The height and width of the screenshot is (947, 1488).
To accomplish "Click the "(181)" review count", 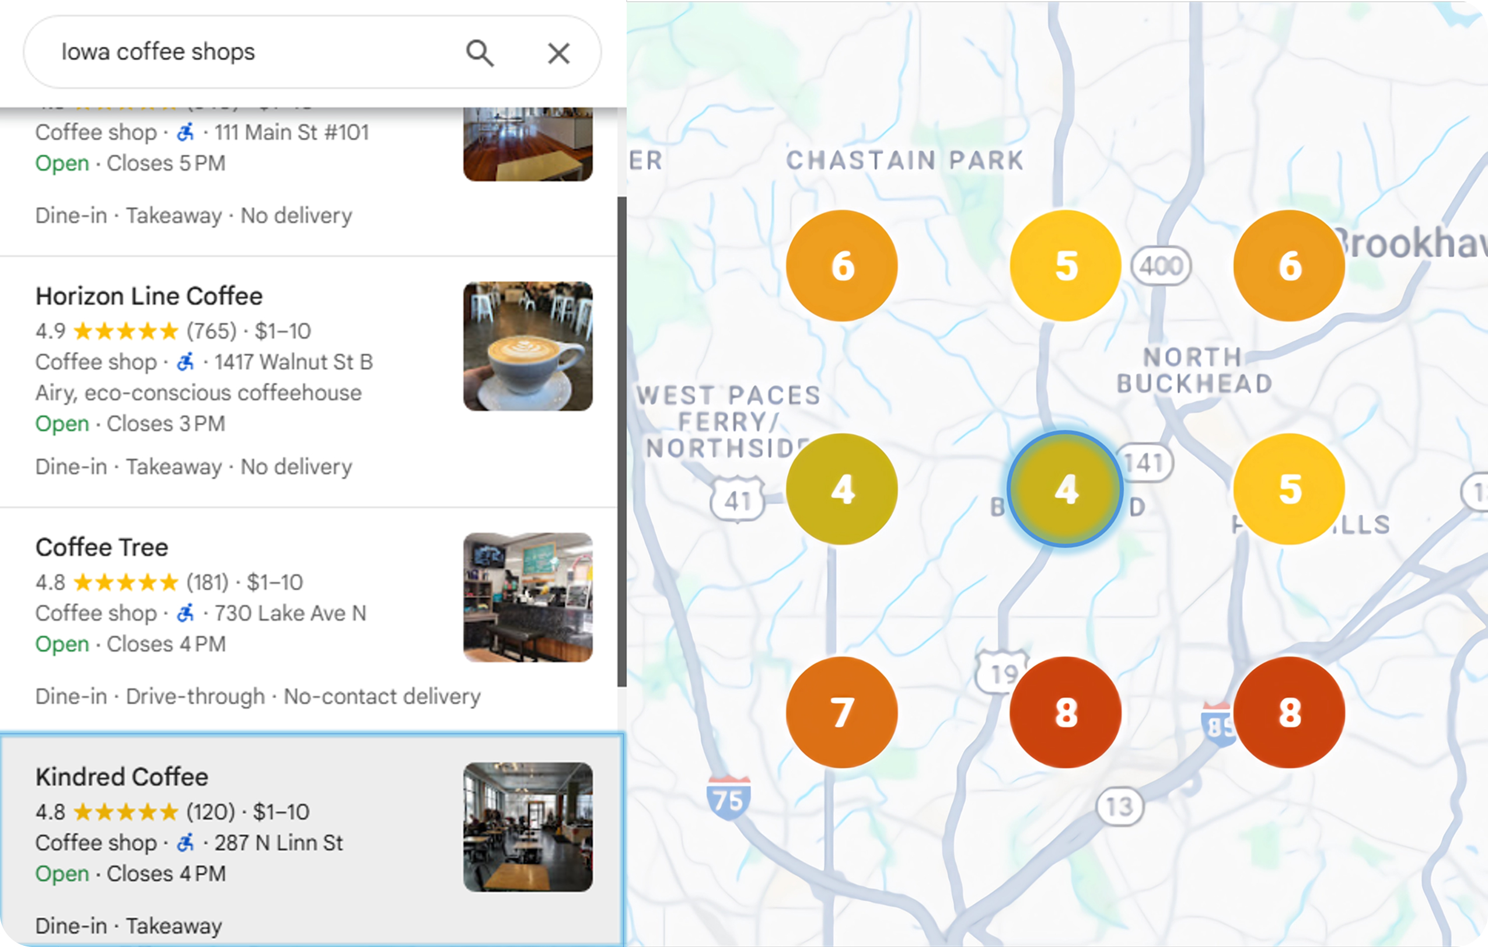I will pyautogui.click(x=208, y=582).
